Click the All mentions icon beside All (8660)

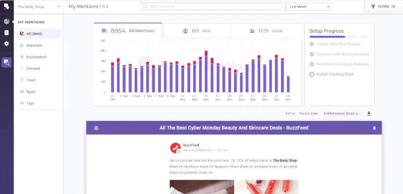tap(22, 34)
